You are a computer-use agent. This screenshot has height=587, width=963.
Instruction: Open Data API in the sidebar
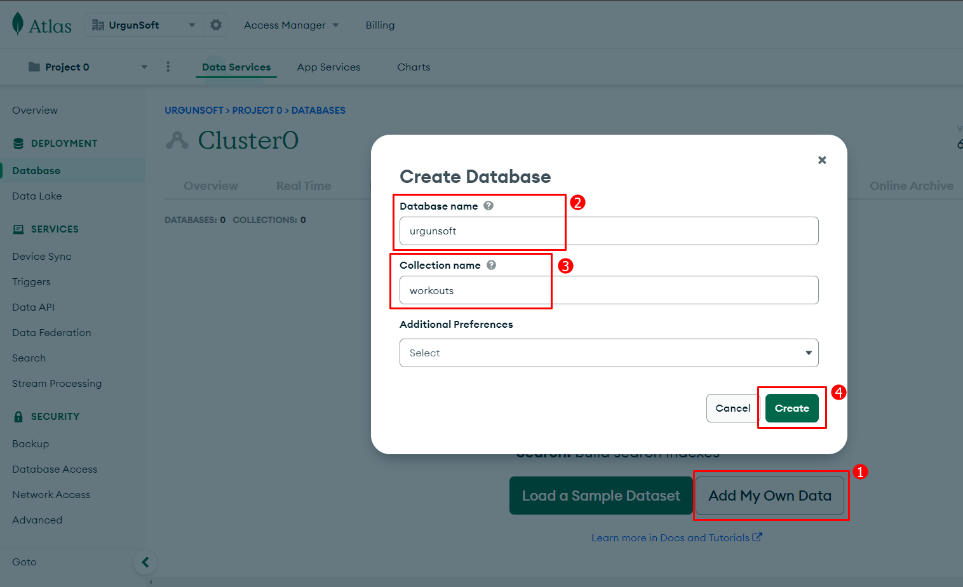pyautogui.click(x=33, y=307)
